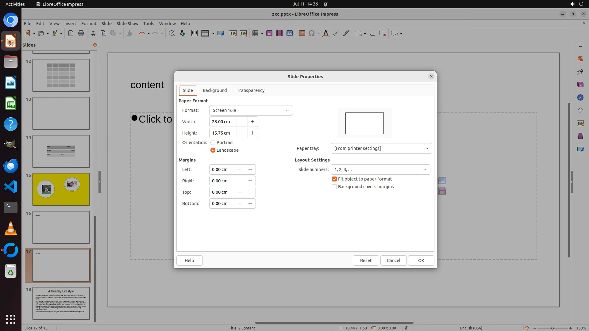Click the Insert Table toolbar icon

click(255, 33)
